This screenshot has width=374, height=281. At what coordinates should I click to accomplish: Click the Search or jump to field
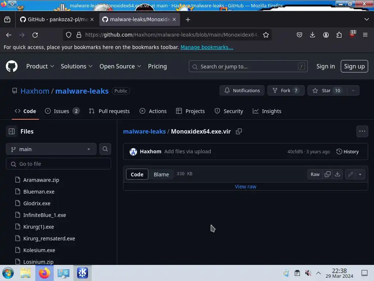pyautogui.click(x=248, y=67)
